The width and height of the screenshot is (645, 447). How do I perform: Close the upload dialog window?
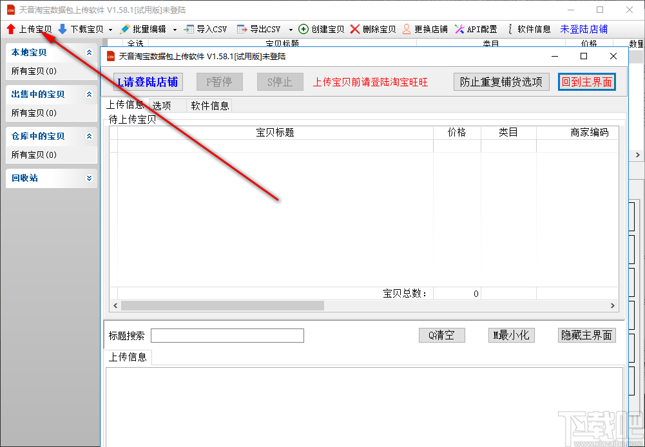coord(613,56)
